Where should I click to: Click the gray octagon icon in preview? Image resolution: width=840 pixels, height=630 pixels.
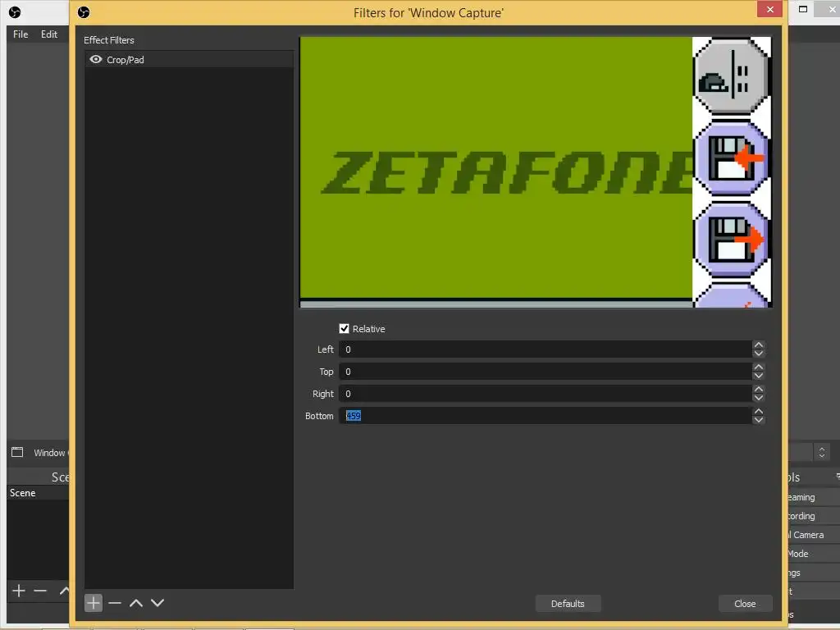coord(732,76)
